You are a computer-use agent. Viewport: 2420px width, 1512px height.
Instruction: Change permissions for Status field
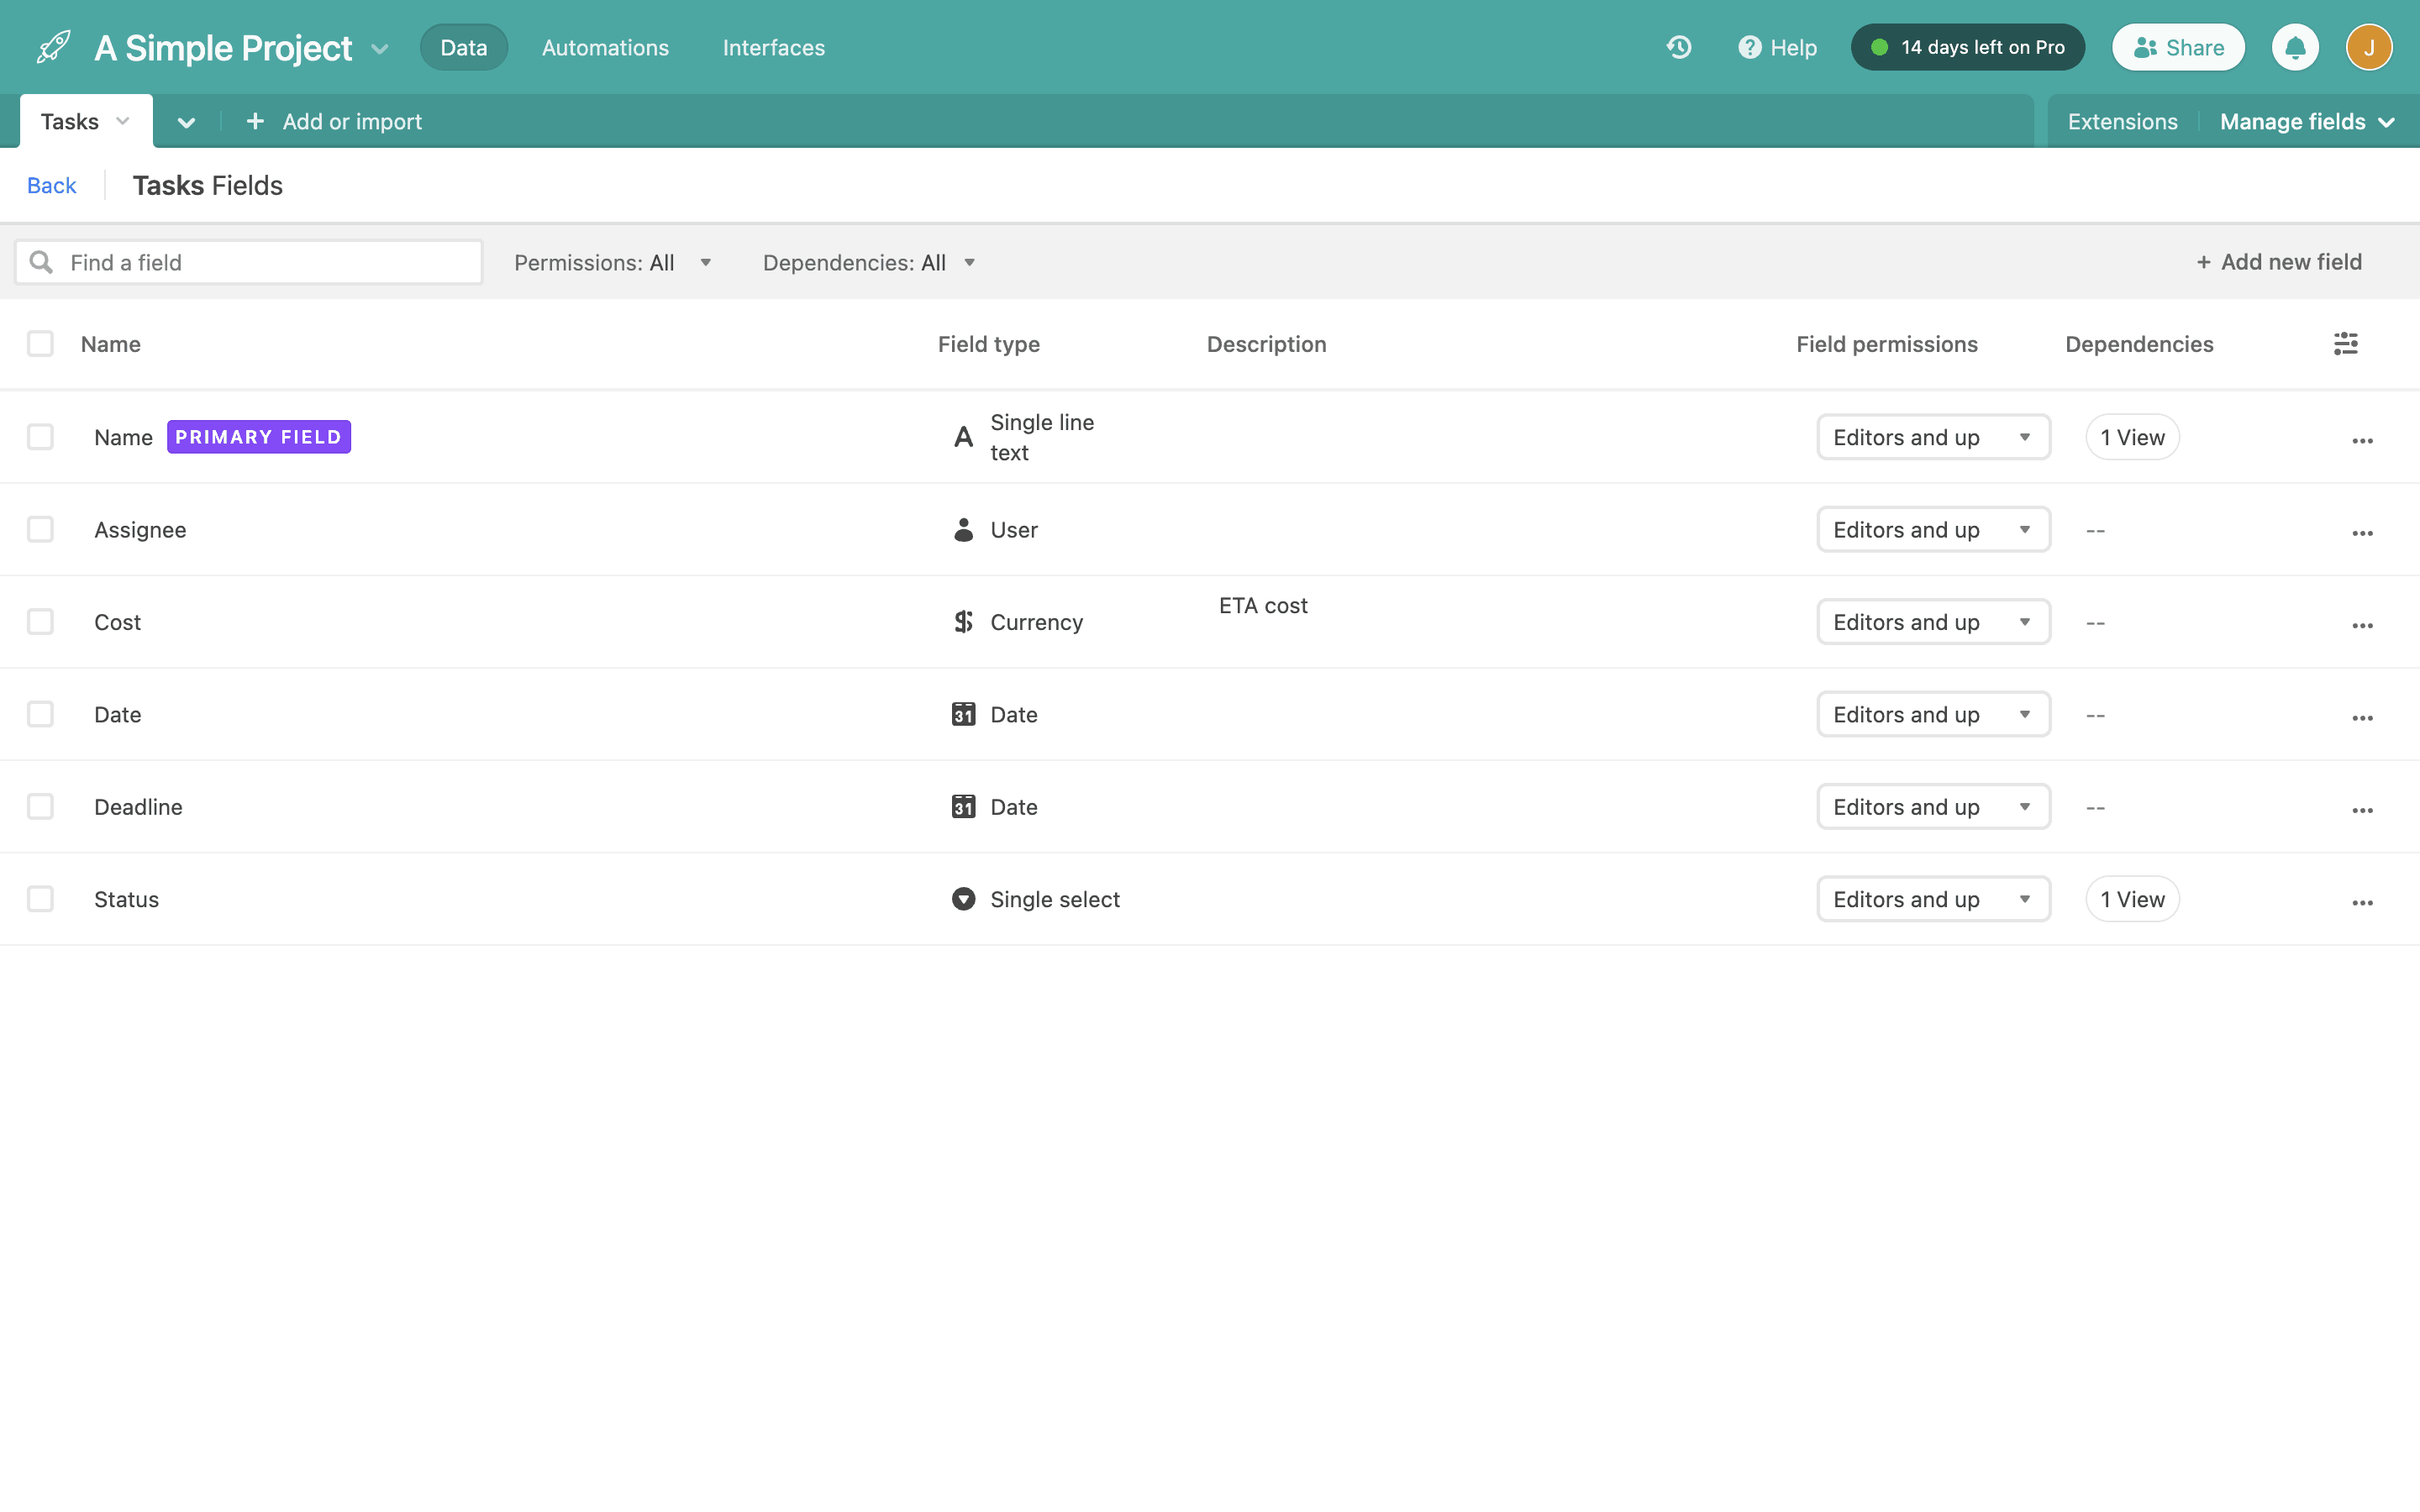coord(1933,899)
